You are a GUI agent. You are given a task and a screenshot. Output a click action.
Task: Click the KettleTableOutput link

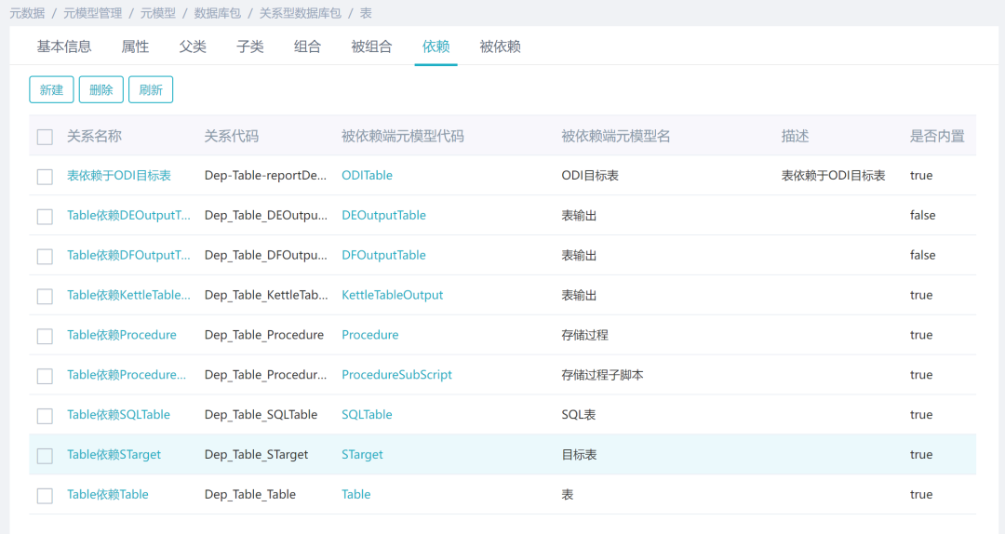tap(392, 295)
